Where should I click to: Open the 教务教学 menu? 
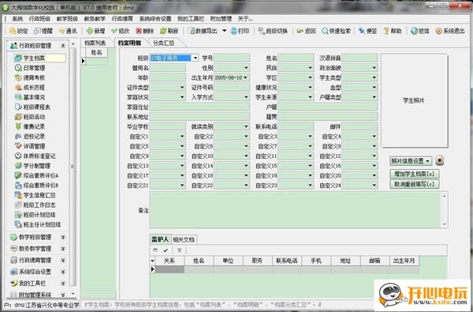(95, 19)
